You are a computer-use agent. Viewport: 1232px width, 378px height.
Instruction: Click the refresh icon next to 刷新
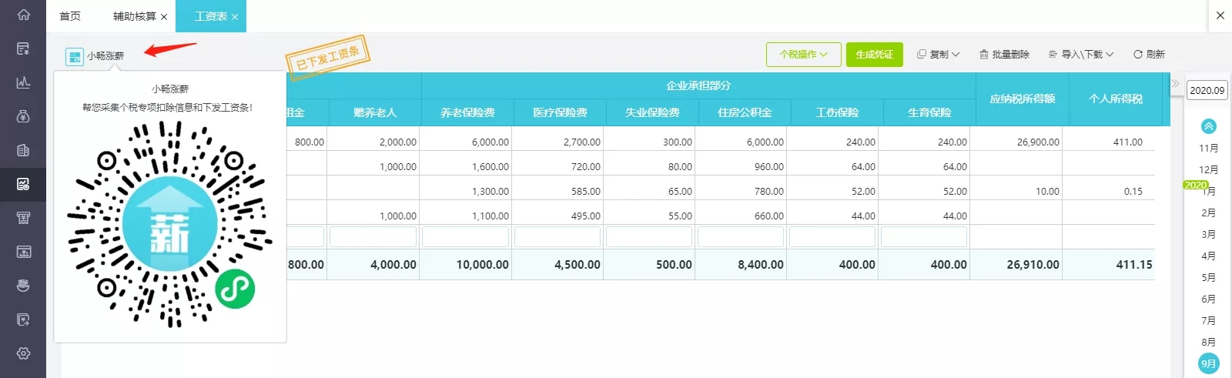click(x=1137, y=55)
